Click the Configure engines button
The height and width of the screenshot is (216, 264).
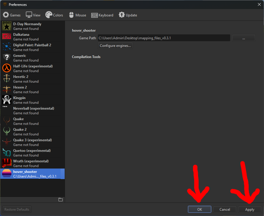(x=115, y=46)
